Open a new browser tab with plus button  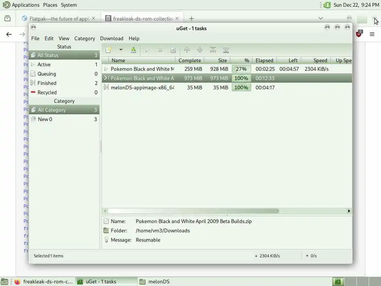click(191, 19)
